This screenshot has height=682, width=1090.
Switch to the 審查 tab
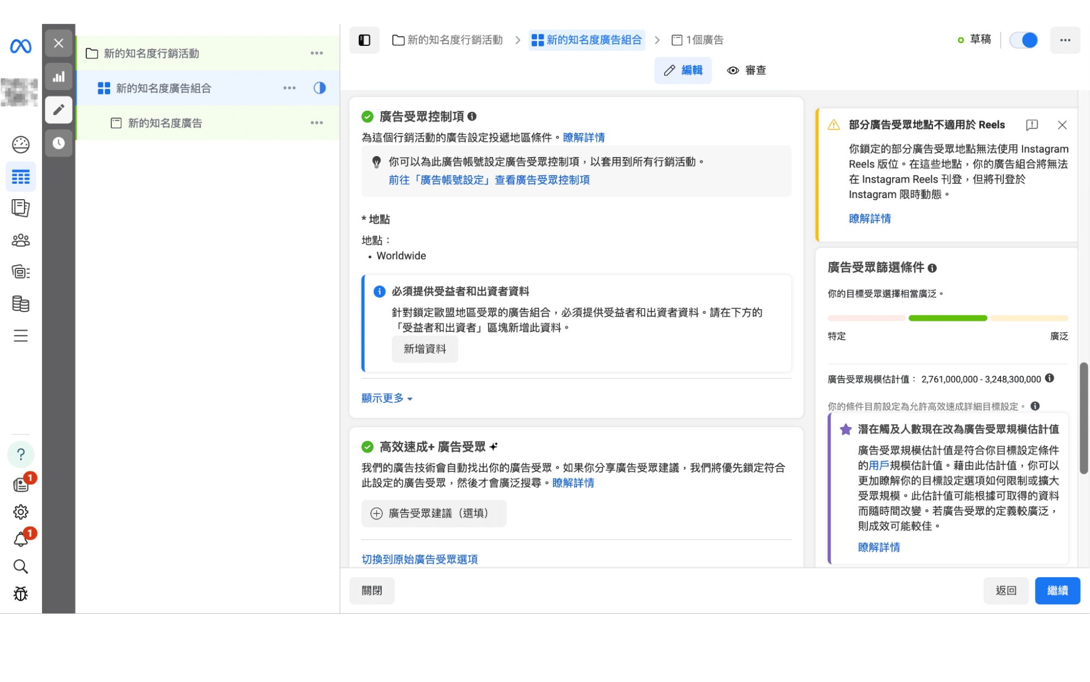point(746,70)
